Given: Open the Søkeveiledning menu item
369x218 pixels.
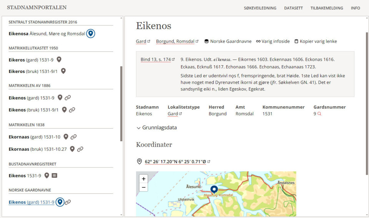Looking at the screenshot, I should pos(260,8).
